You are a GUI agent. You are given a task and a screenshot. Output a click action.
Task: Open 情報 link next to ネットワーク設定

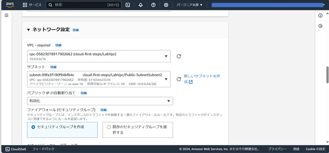76,30
